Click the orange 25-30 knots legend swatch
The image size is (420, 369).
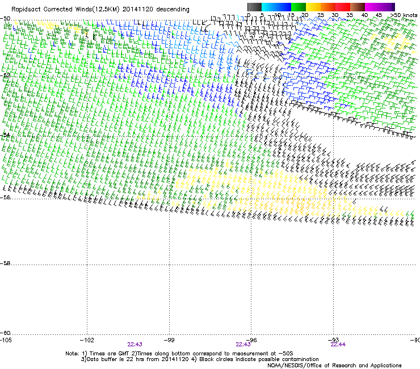pos(328,7)
